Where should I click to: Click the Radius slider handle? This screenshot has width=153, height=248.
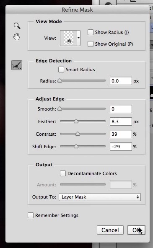(x=60, y=81)
